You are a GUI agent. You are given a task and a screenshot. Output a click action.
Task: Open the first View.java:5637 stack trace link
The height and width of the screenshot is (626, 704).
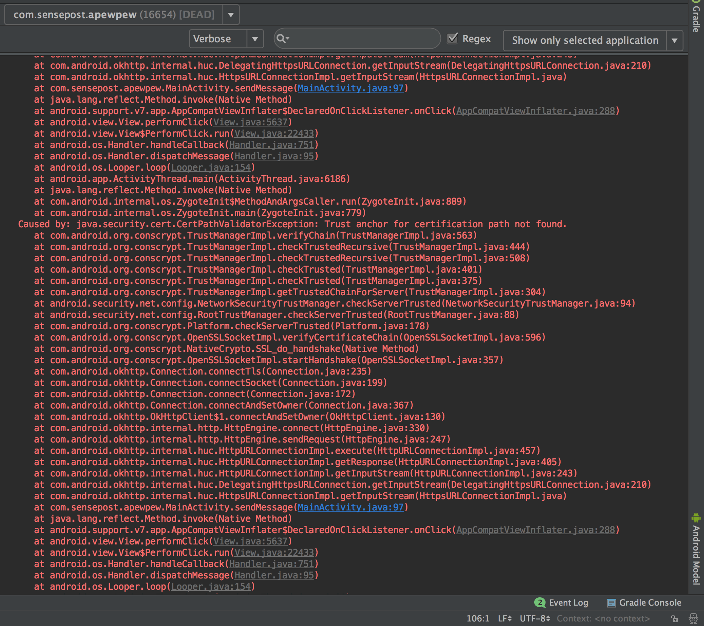251,122
